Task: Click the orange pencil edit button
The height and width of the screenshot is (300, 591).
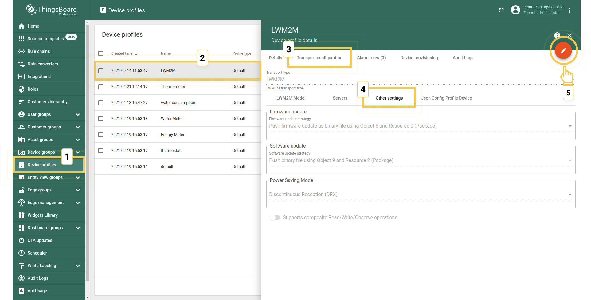Action: click(563, 51)
